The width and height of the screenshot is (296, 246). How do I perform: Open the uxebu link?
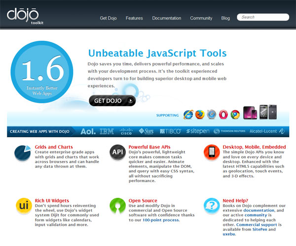(x=229, y=234)
